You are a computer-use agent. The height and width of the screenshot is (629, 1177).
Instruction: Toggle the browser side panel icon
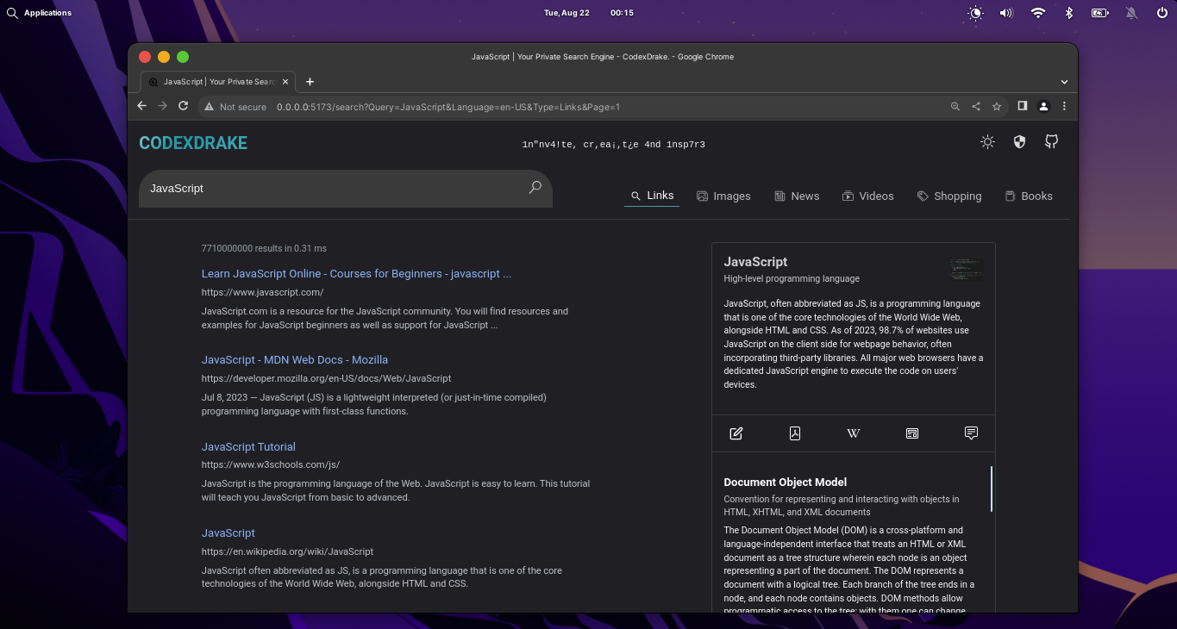point(1023,106)
